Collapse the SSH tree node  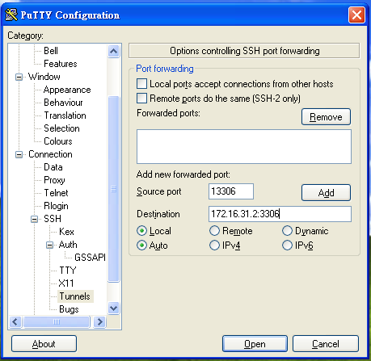pyautogui.click(x=34, y=219)
